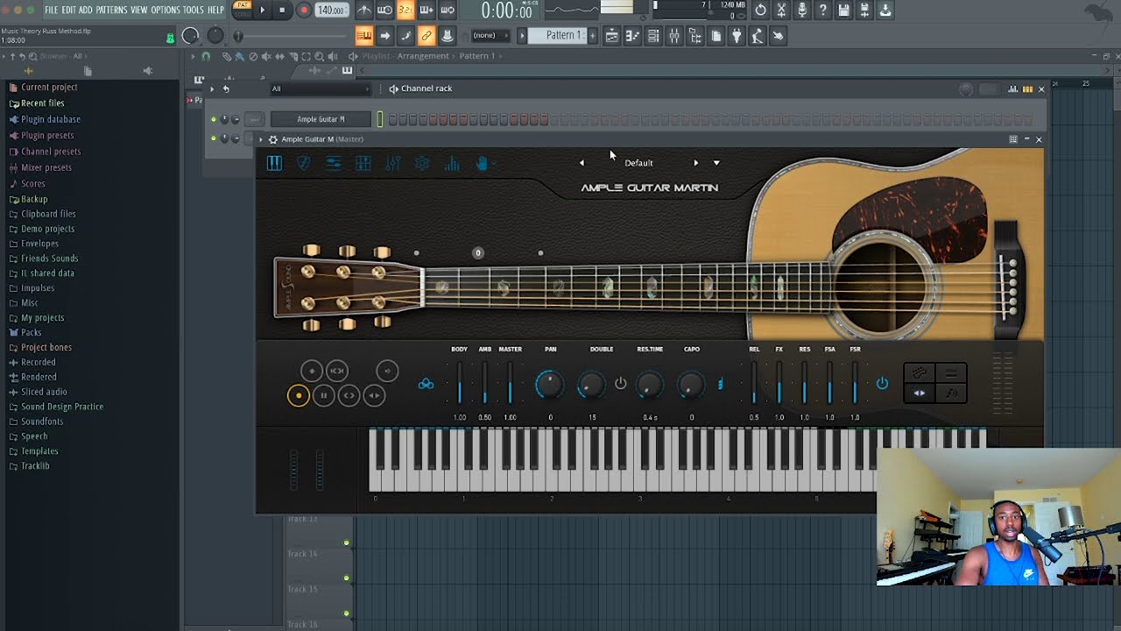Screen dimensions: 1121x631
Task: Click the help question mark icon
Action: coord(823,11)
